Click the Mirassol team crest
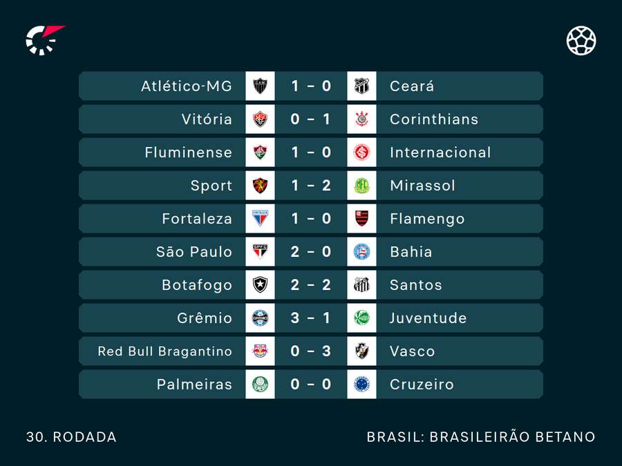Viewport: 622px width, 466px height. [x=361, y=186]
